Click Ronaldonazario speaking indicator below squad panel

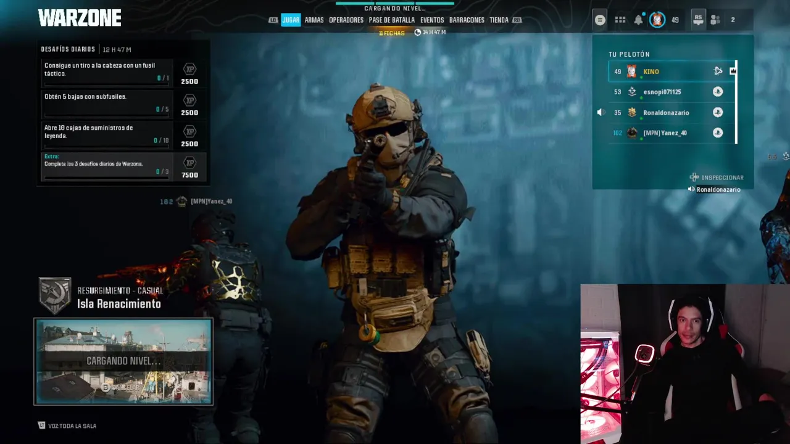coord(714,189)
